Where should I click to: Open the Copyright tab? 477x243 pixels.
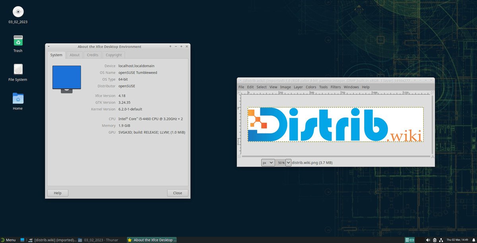click(114, 55)
